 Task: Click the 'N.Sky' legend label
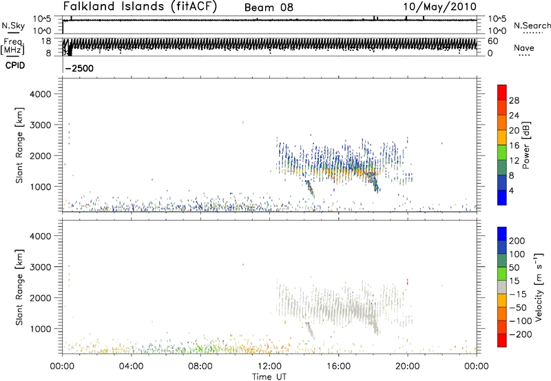coord(13,25)
